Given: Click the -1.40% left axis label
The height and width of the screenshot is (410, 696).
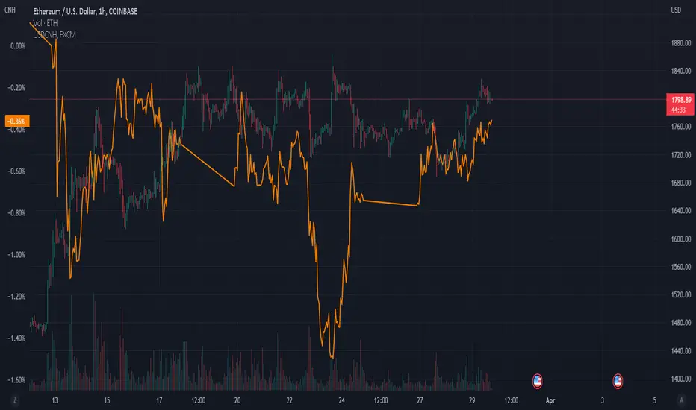Looking at the screenshot, I should pyautogui.click(x=16, y=338).
